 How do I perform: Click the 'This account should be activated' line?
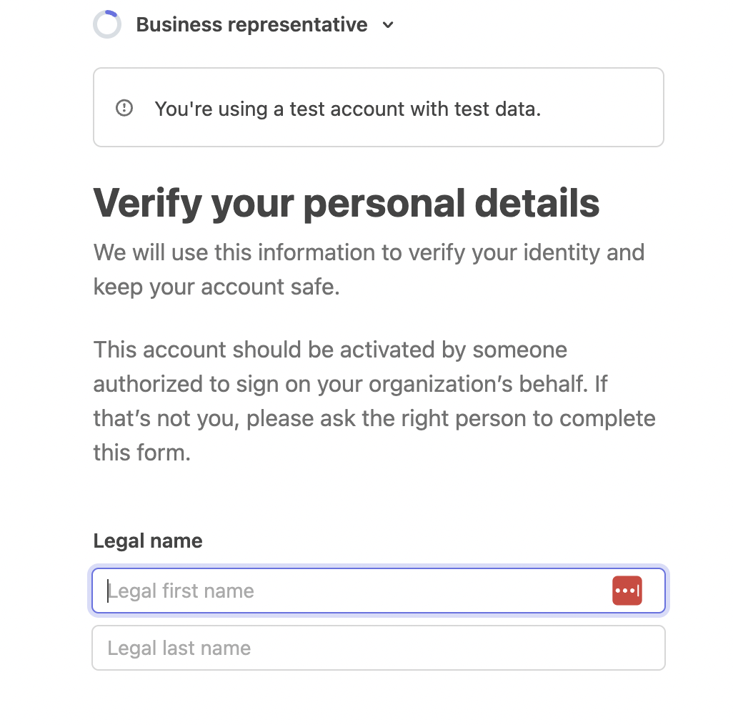click(330, 350)
